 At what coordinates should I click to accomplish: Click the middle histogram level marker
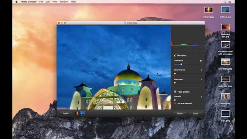188,48
